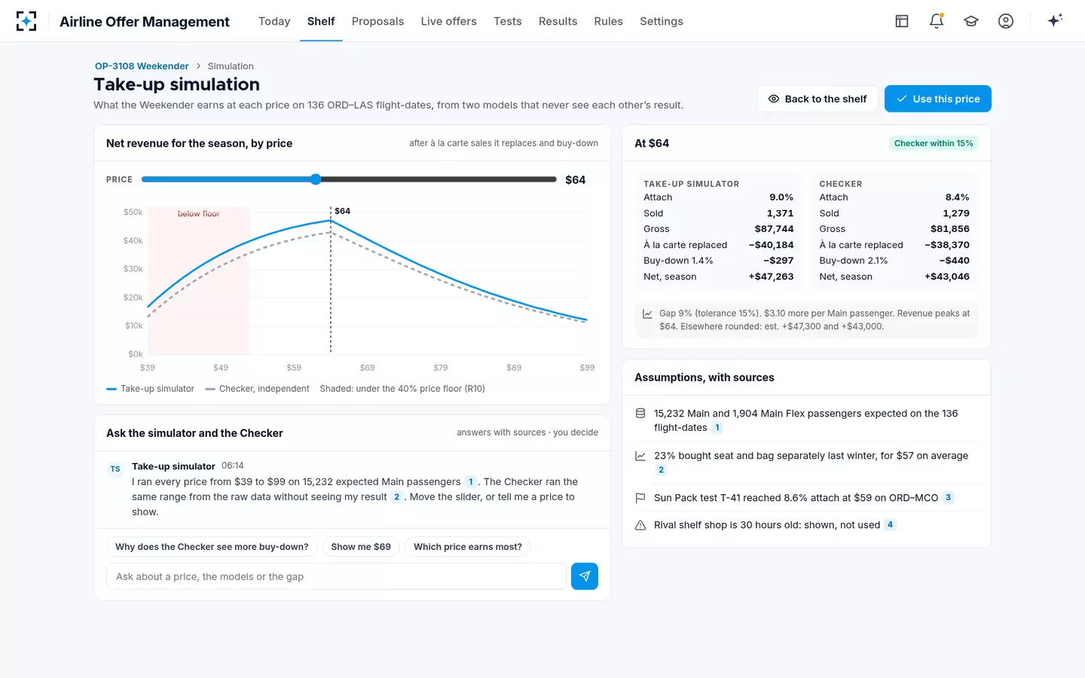Open source 4 on Rival shelf shop
This screenshot has width=1085, height=678.
click(890, 525)
